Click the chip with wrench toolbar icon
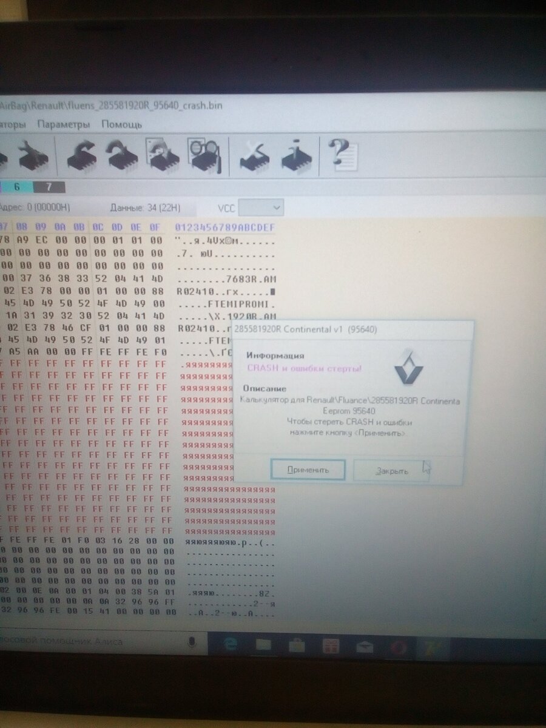The height and width of the screenshot is (728, 546). [33, 156]
